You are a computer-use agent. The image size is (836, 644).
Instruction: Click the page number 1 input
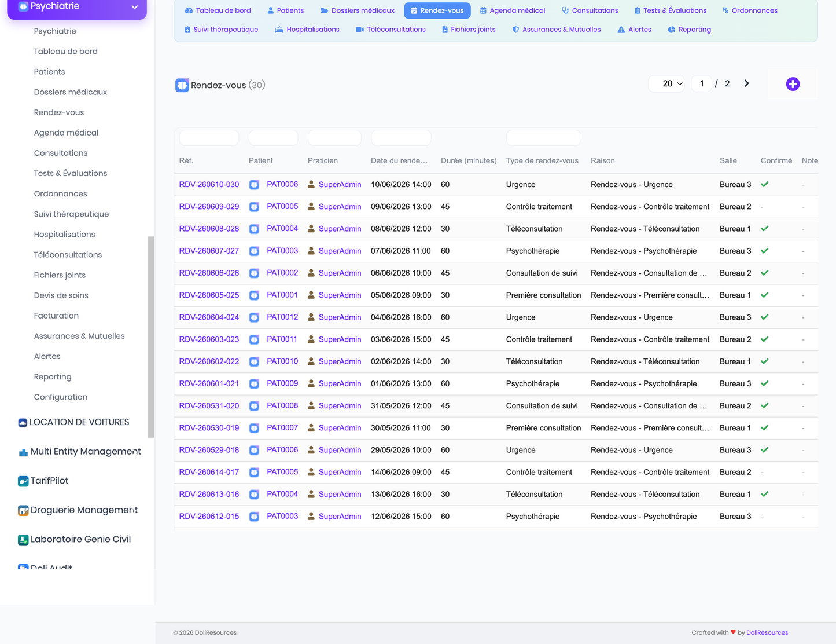click(x=702, y=83)
